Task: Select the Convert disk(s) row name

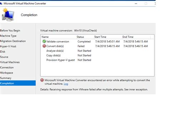Action: (x=55, y=46)
